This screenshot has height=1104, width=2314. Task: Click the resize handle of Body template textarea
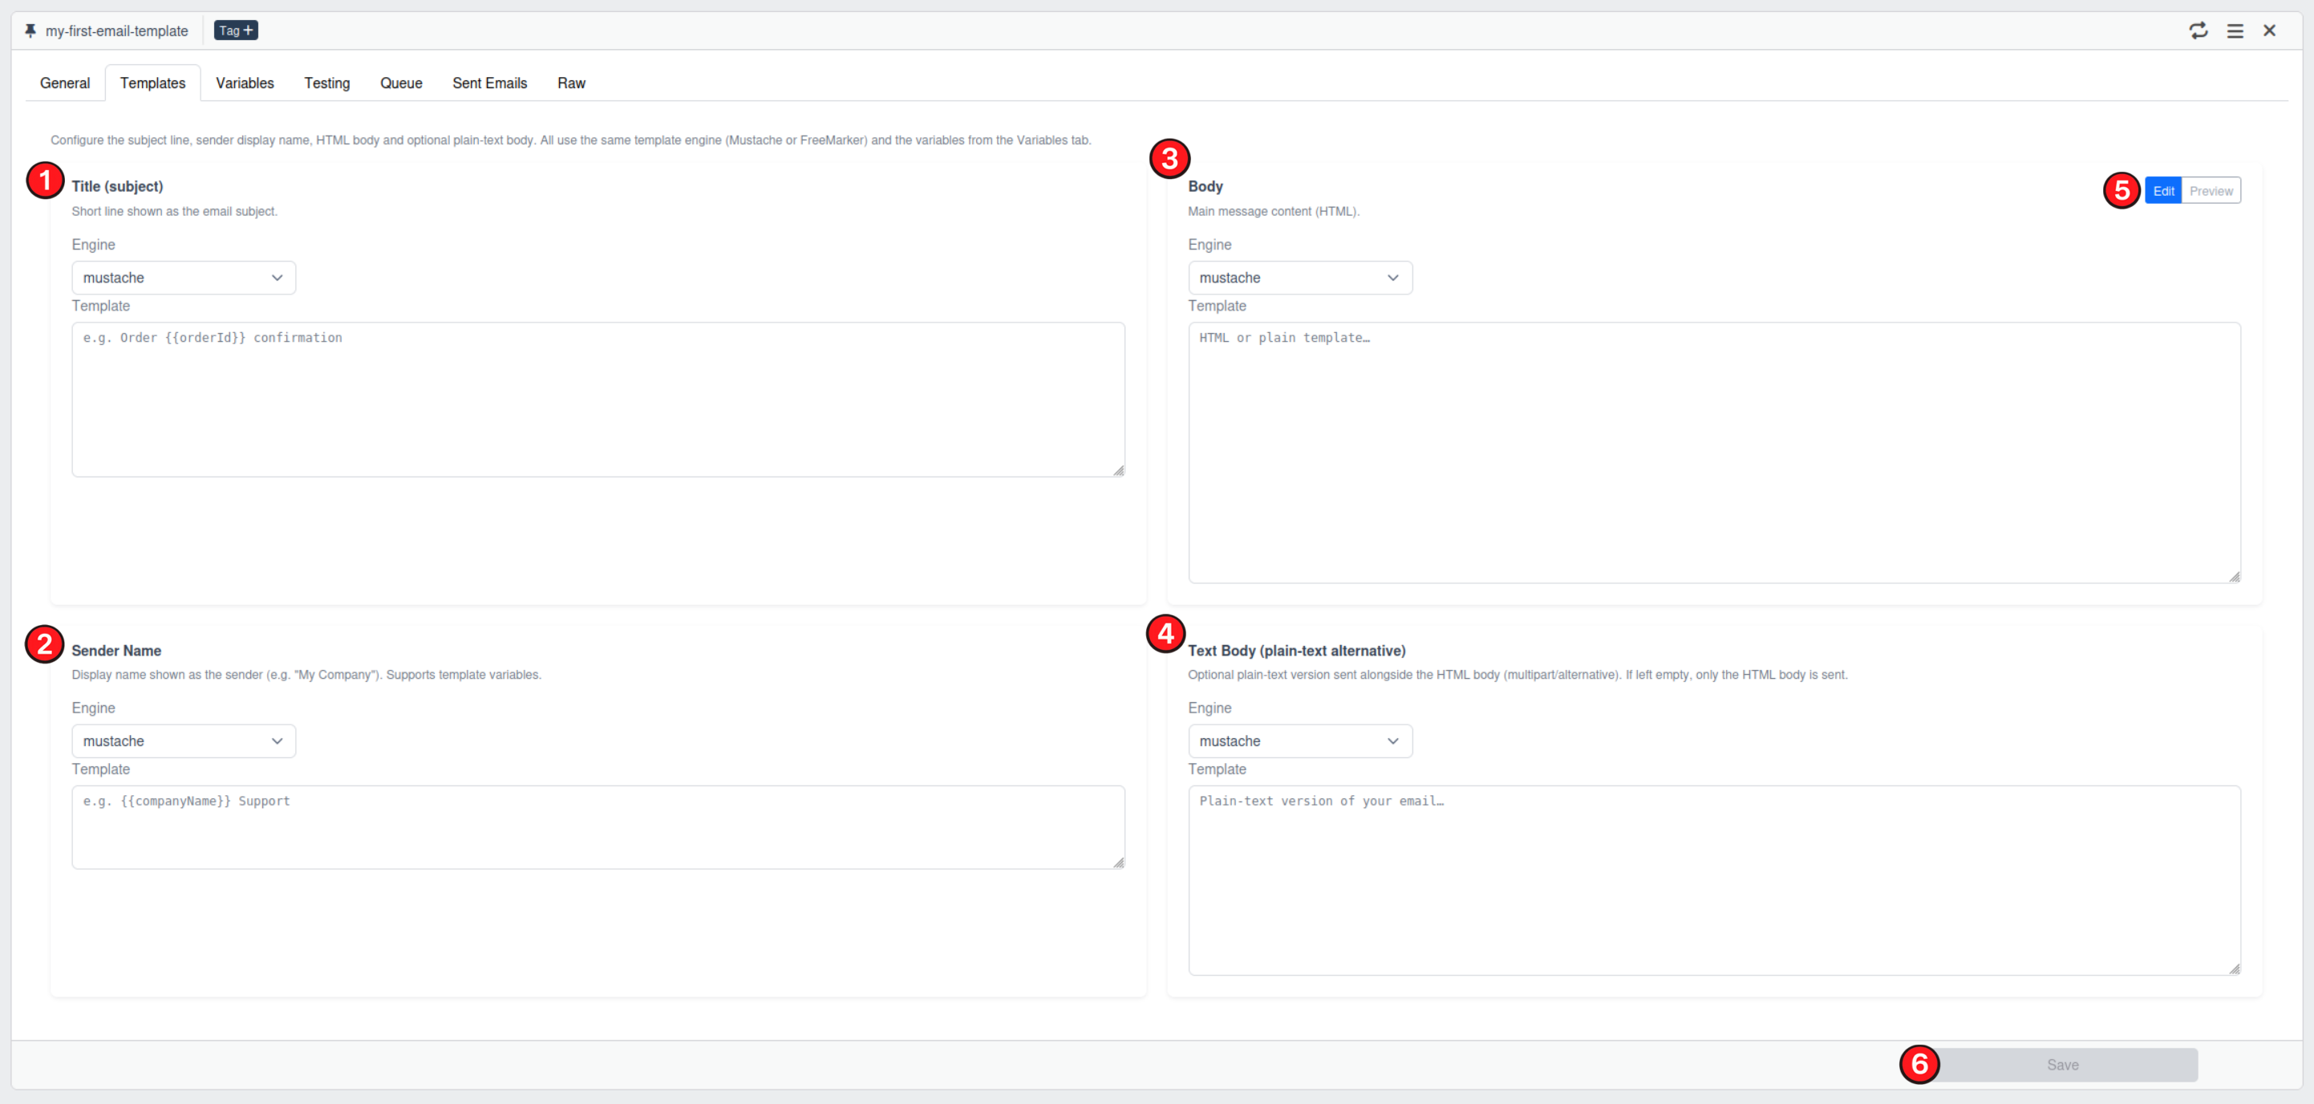pyautogui.click(x=2234, y=577)
